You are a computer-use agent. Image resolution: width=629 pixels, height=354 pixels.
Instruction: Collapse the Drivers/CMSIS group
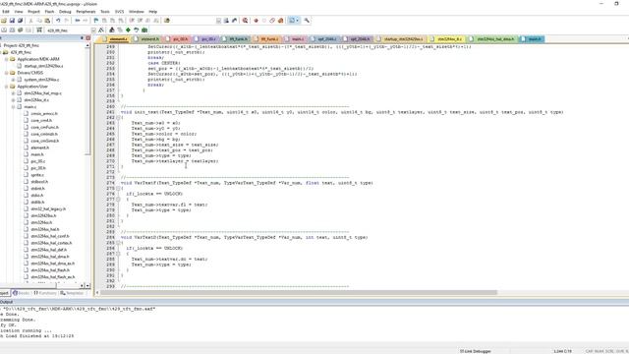coord(7,73)
